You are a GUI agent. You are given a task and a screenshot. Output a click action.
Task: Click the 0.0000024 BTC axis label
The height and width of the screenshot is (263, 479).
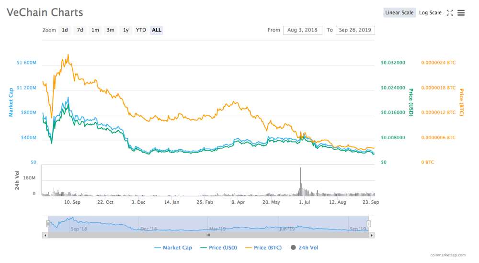[438, 63]
